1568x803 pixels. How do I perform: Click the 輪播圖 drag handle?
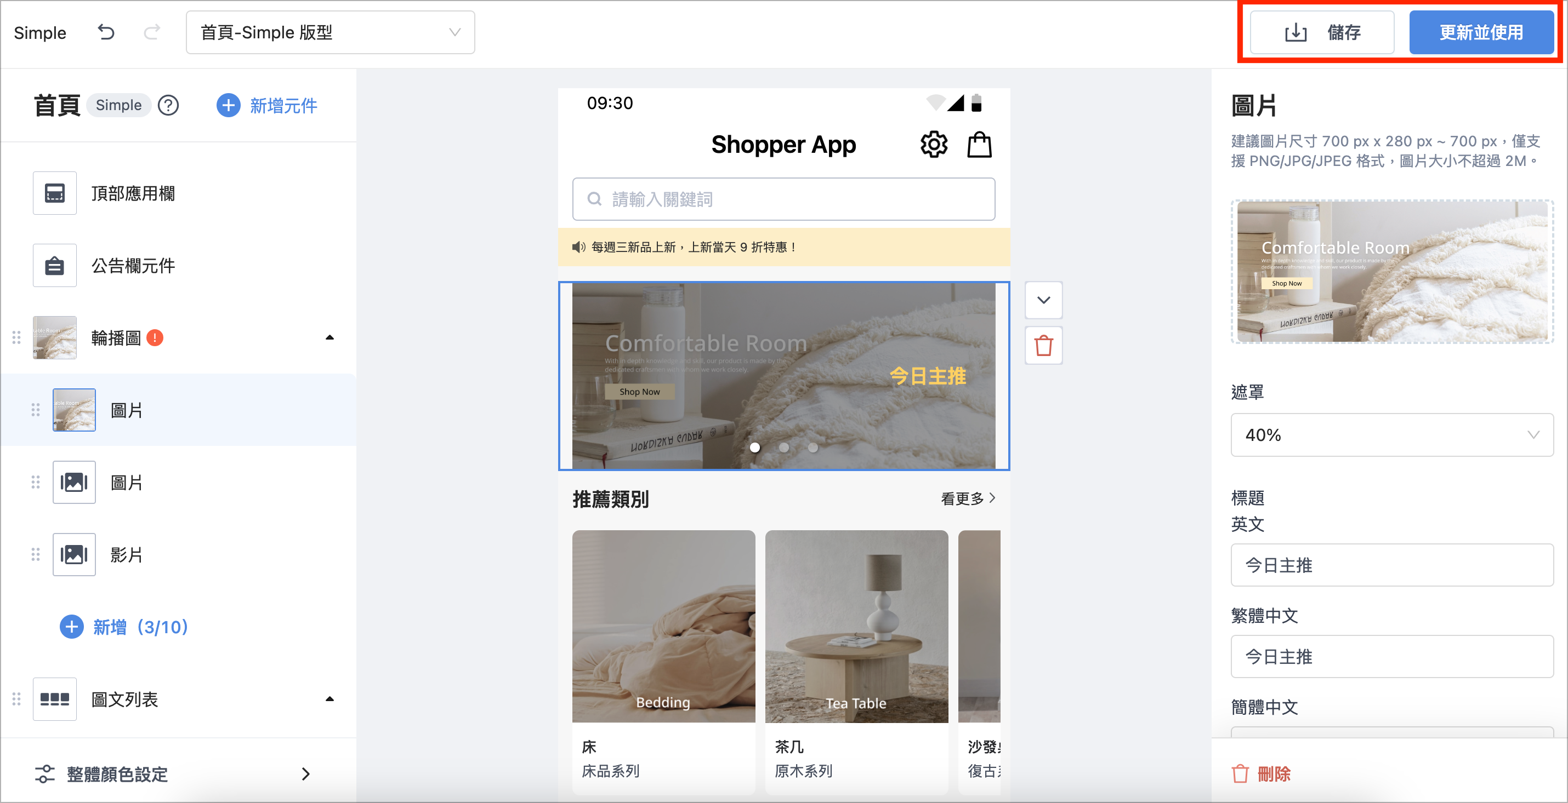pyautogui.click(x=16, y=337)
